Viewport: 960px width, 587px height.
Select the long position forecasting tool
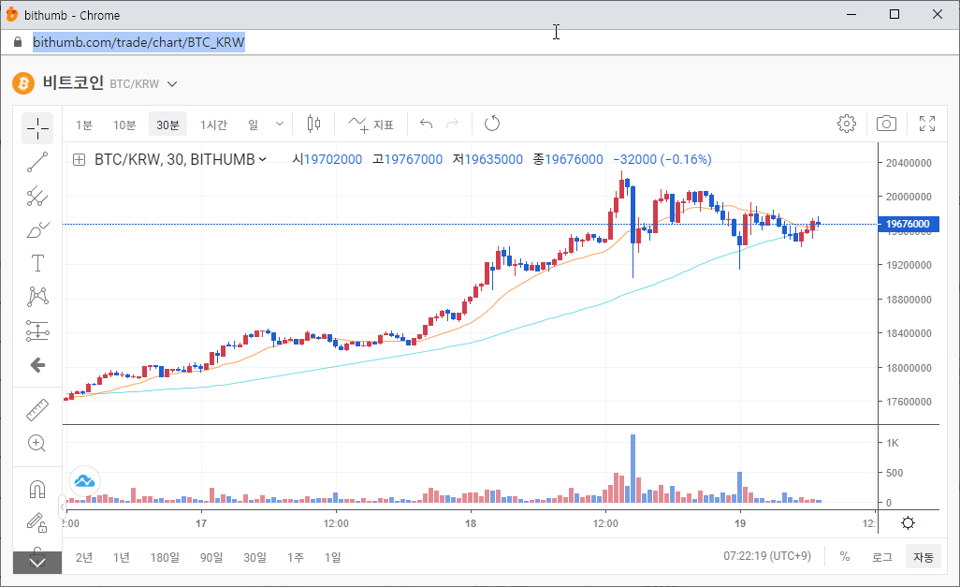[x=37, y=330]
